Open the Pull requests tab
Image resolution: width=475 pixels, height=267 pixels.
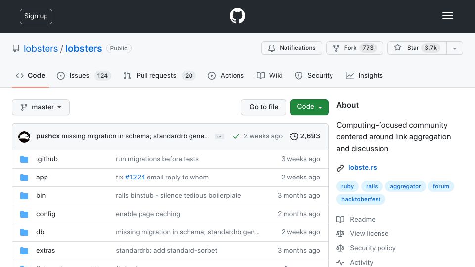click(159, 75)
